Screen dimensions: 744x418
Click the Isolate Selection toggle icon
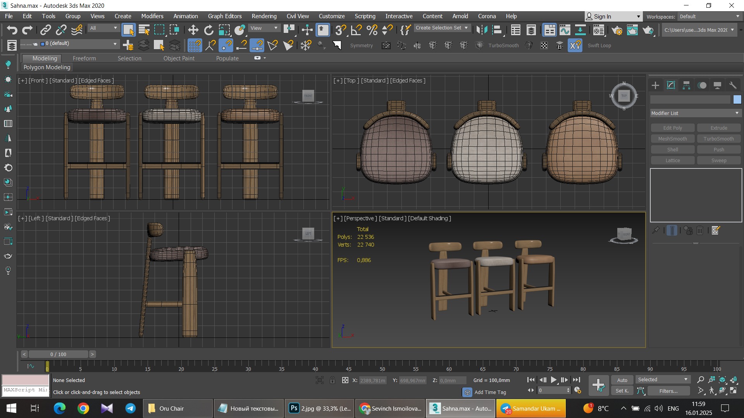(x=320, y=380)
